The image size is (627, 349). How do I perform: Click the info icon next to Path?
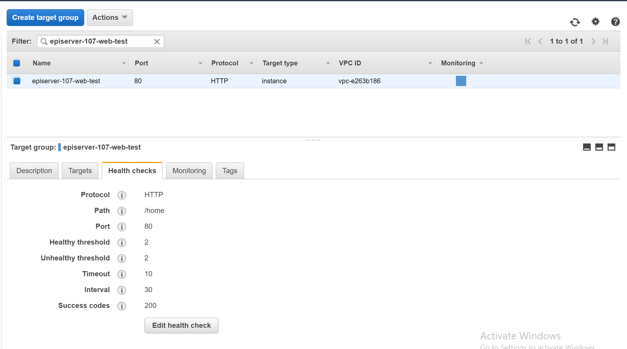click(122, 211)
